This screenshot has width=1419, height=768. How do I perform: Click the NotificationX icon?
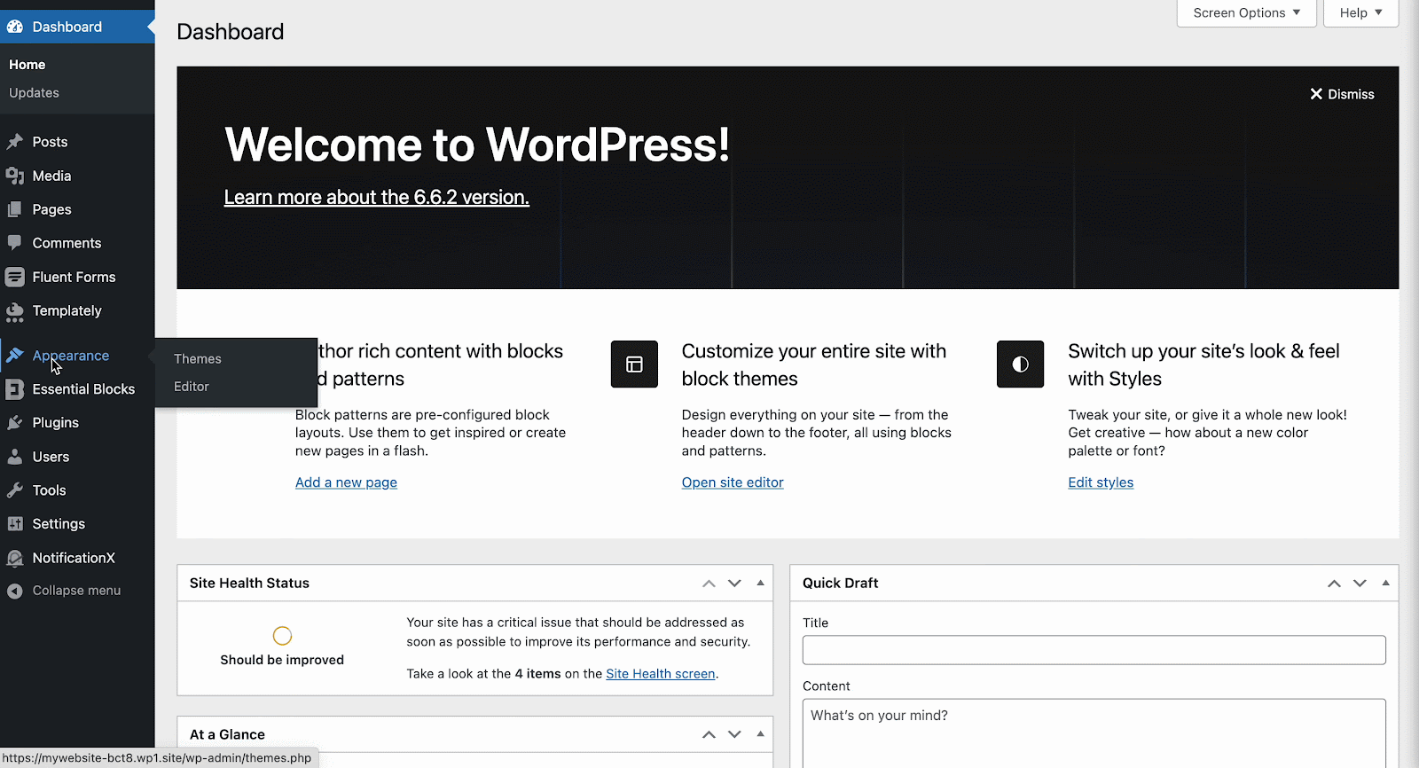coord(15,558)
